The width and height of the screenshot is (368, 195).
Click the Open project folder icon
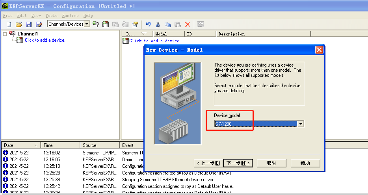19,24
